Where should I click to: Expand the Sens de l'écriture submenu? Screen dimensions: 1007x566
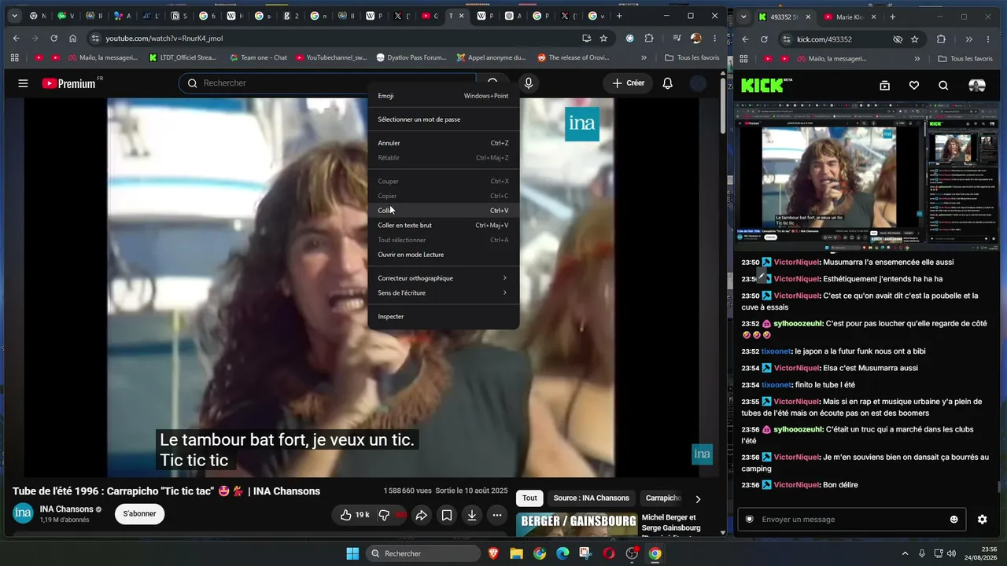click(444, 293)
